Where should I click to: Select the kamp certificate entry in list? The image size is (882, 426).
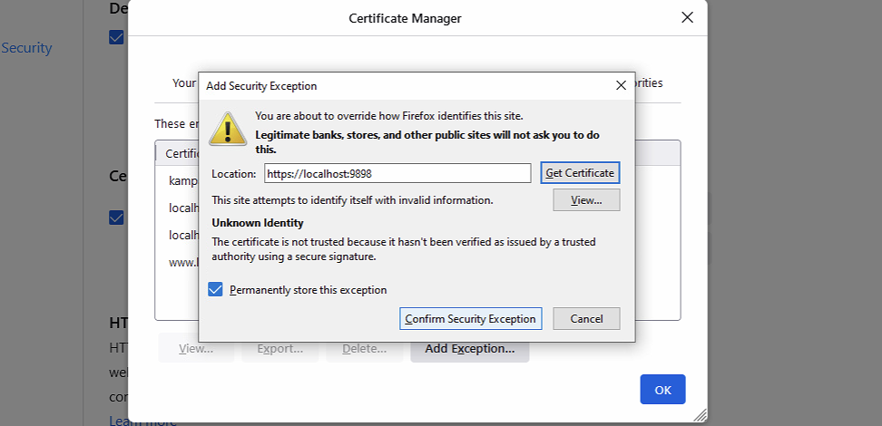[183, 181]
